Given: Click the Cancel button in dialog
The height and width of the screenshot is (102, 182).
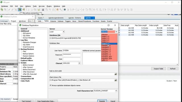Looking at the screenshot, I should click(113, 101).
